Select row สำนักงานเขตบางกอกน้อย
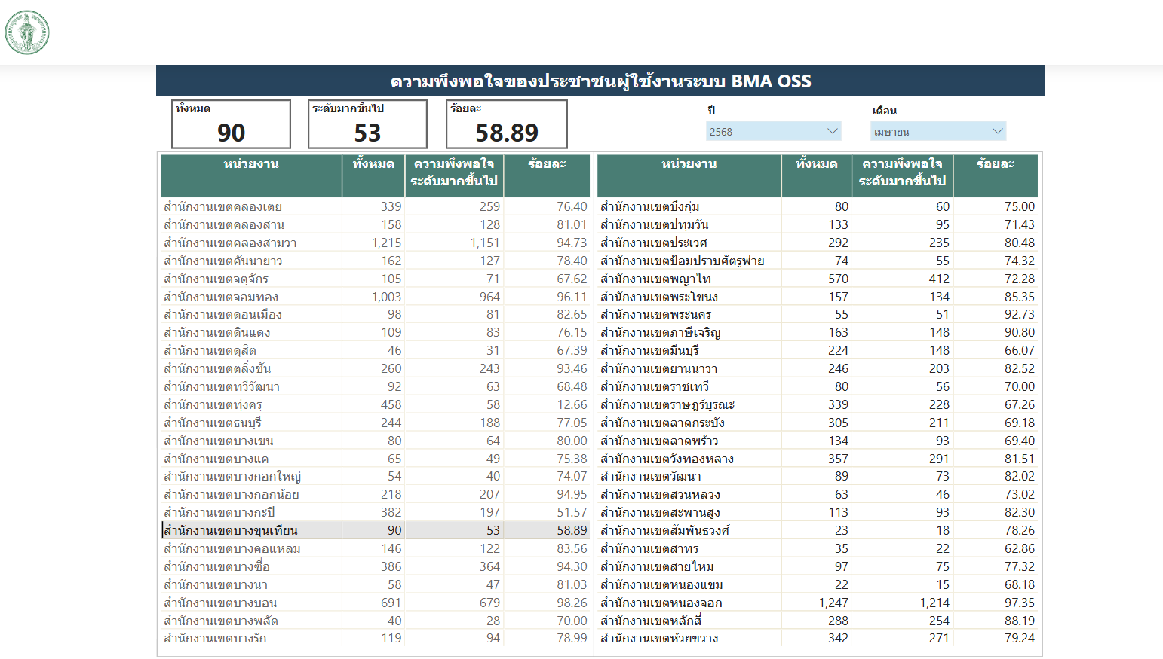Screen dimensions: 1163x659 click(375, 494)
